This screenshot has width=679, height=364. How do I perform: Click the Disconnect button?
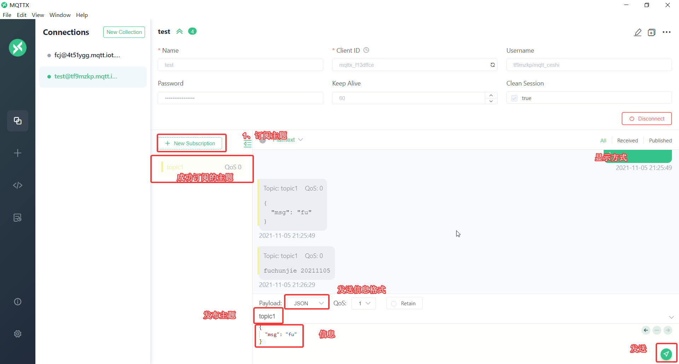click(x=647, y=119)
